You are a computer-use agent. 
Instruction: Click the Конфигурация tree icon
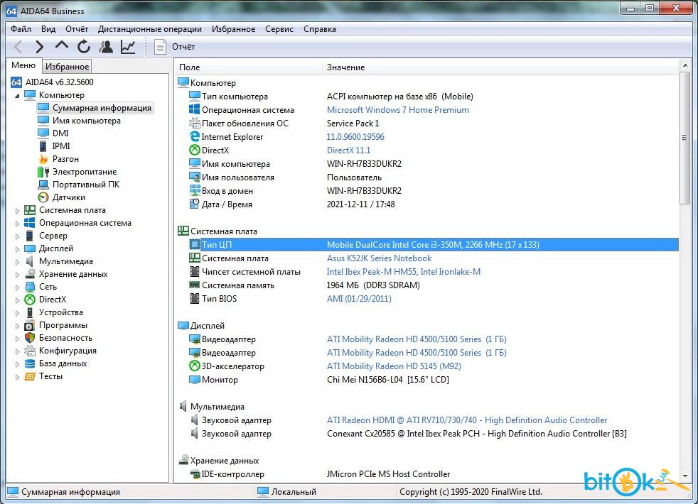pyautogui.click(x=30, y=351)
